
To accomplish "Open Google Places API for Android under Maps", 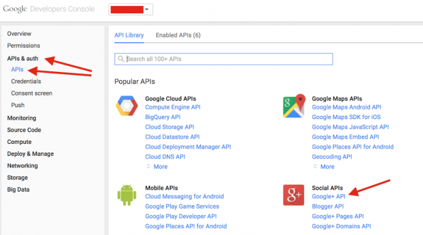I will click(x=353, y=147).
